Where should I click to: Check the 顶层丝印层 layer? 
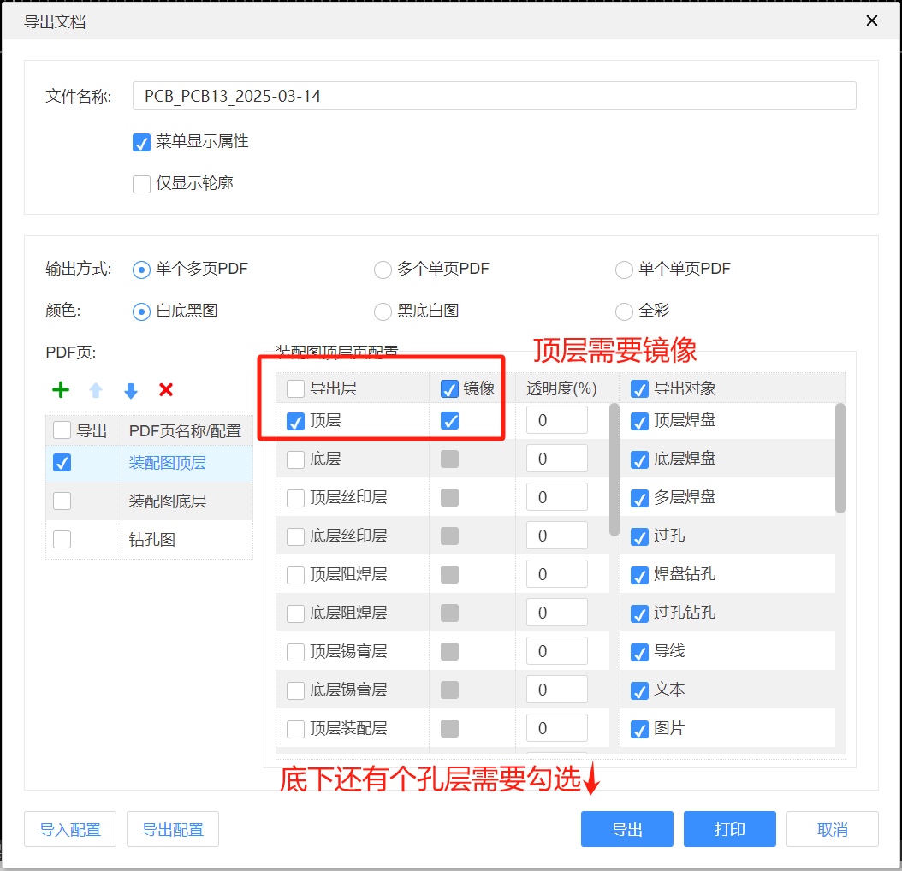tap(295, 496)
